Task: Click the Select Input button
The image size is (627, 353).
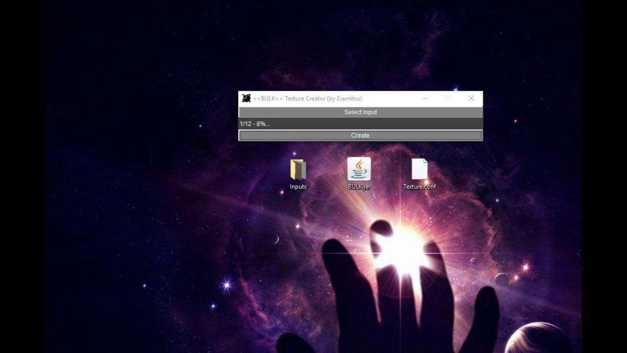Action: (x=361, y=112)
